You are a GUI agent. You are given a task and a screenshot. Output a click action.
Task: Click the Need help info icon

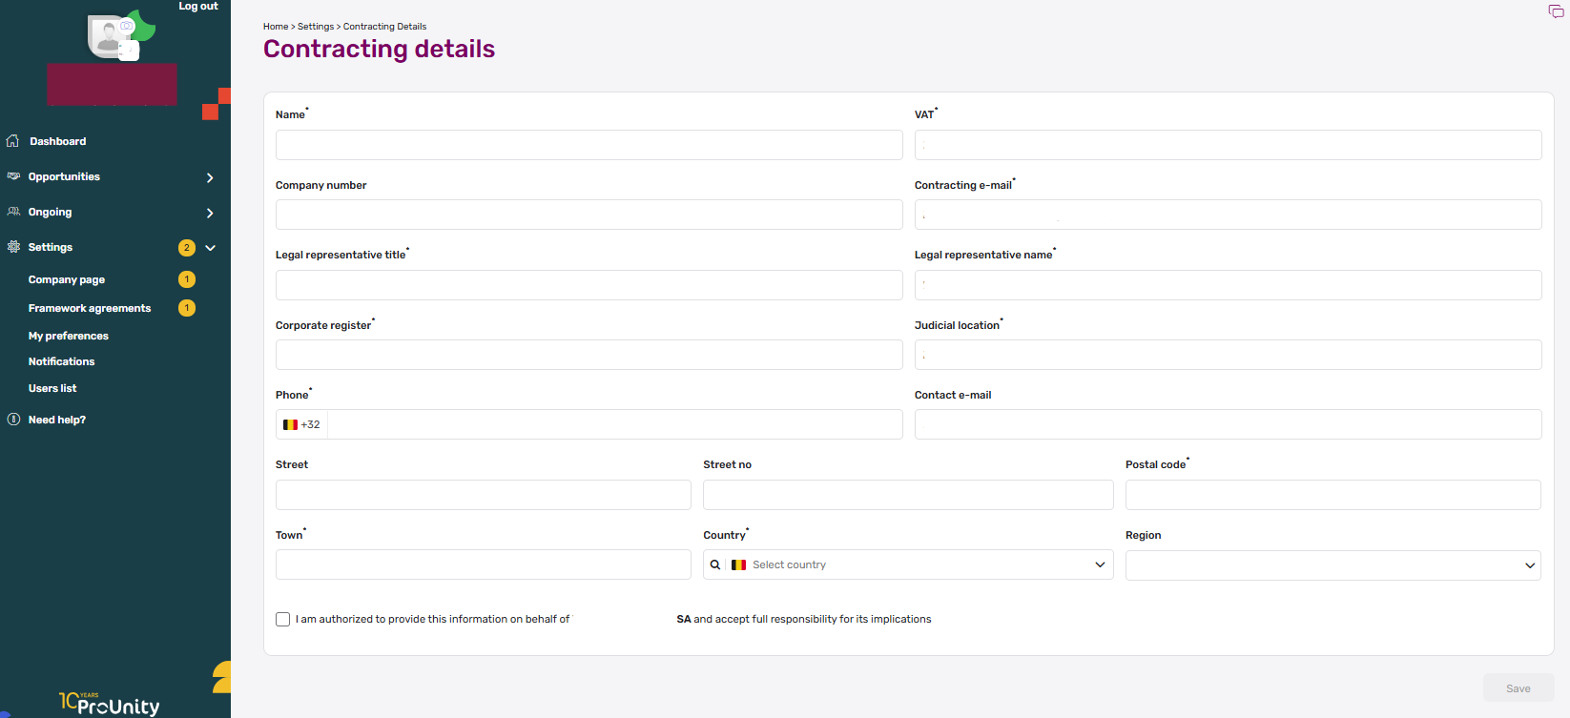pos(13,420)
